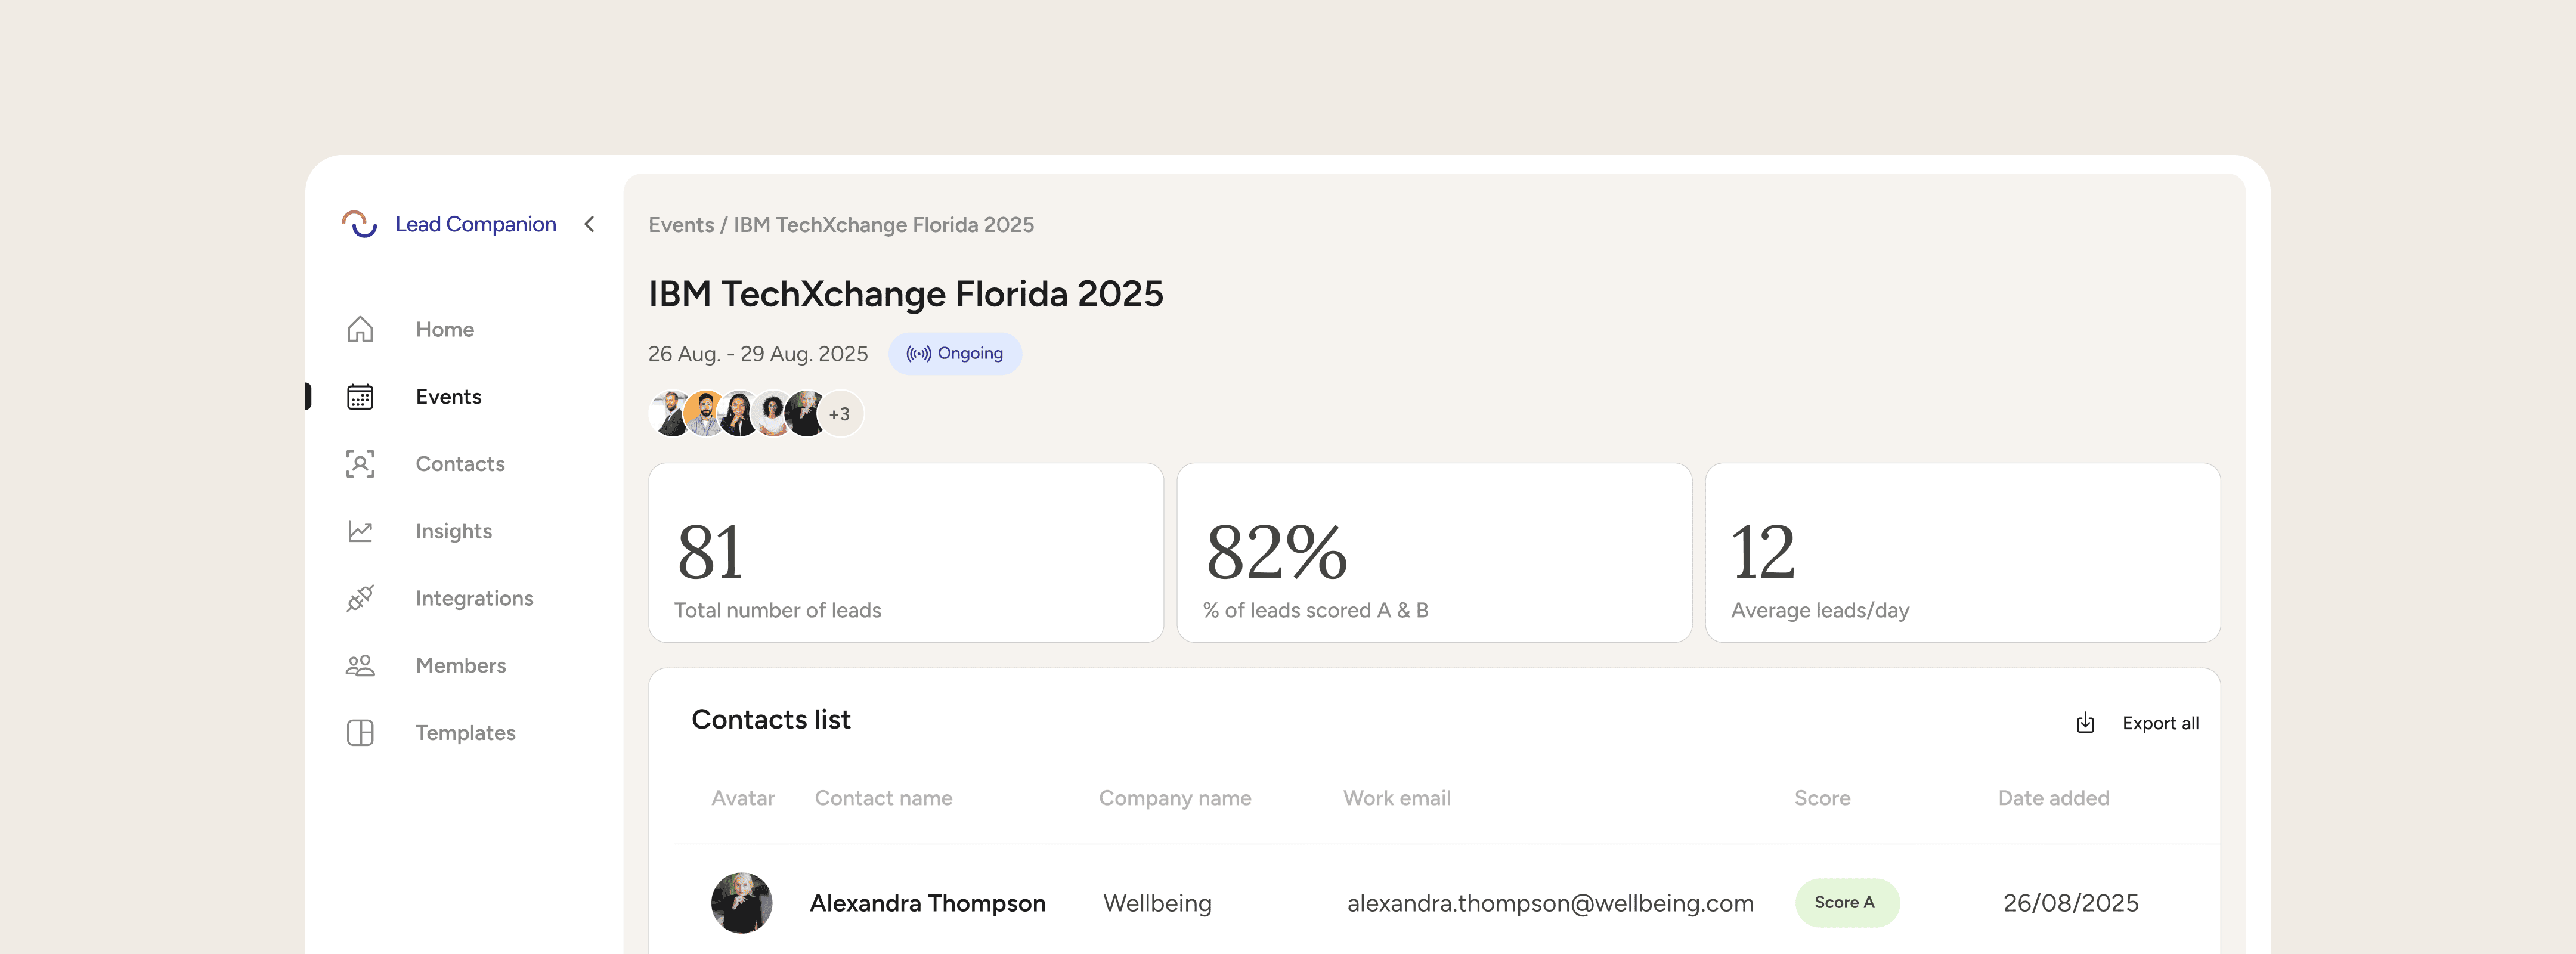Go to the Templates menu item
Image resolution: width=2576 pixels, height=954 pixels.
click(x=465, y=733)
